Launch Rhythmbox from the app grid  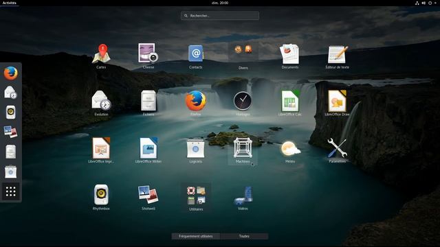click(101, 197)
